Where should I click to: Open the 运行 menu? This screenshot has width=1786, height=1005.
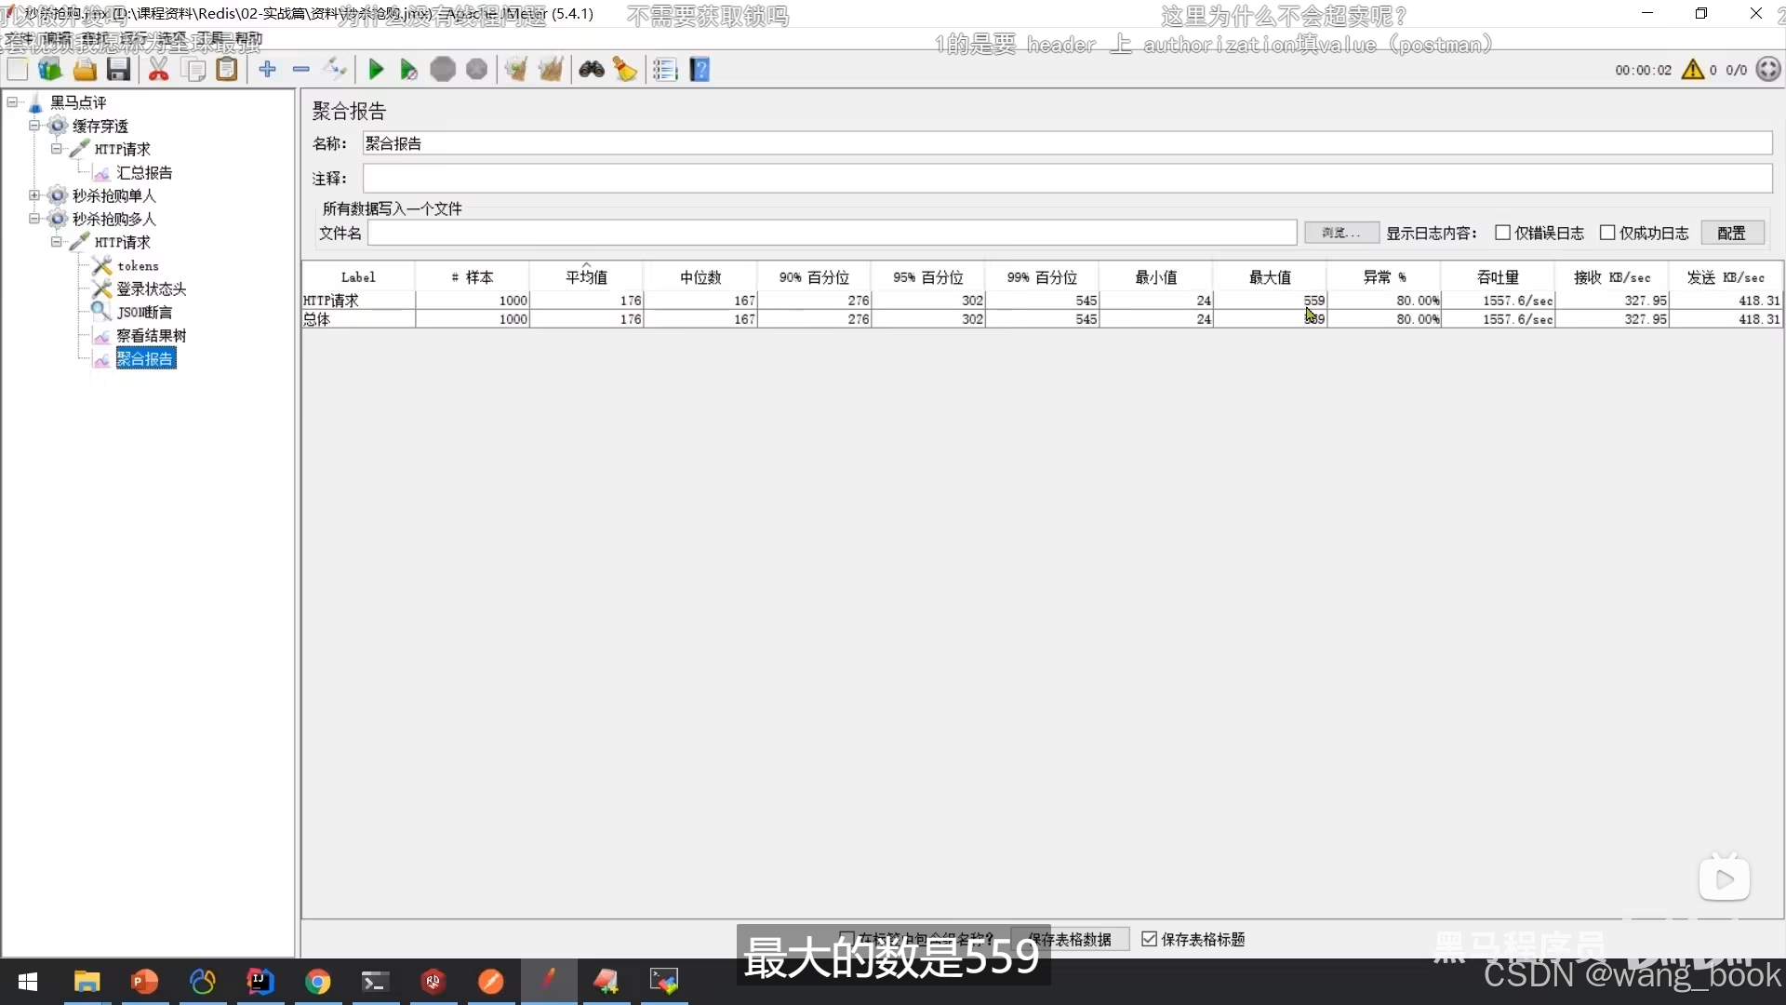tap(134, 39)
